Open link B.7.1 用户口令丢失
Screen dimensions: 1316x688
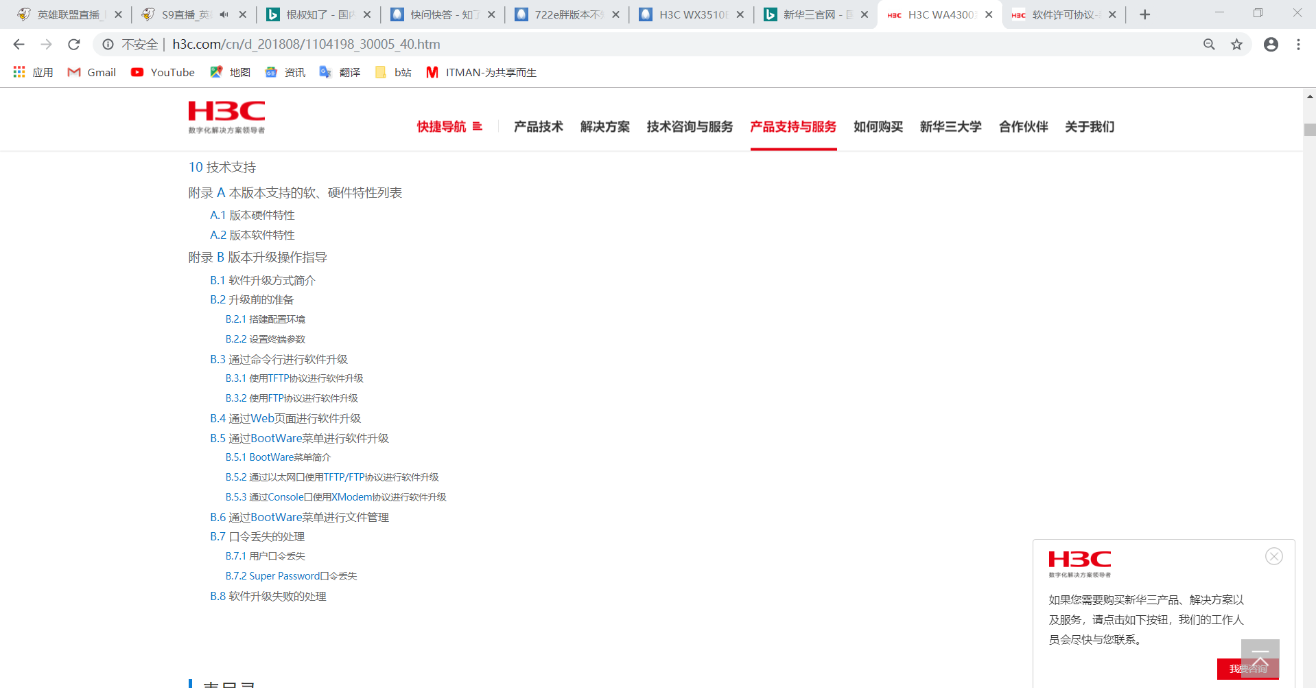(x=266, y=556)
